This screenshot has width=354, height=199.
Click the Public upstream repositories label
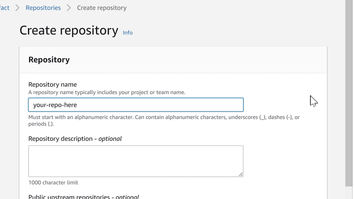coord(71,197)
